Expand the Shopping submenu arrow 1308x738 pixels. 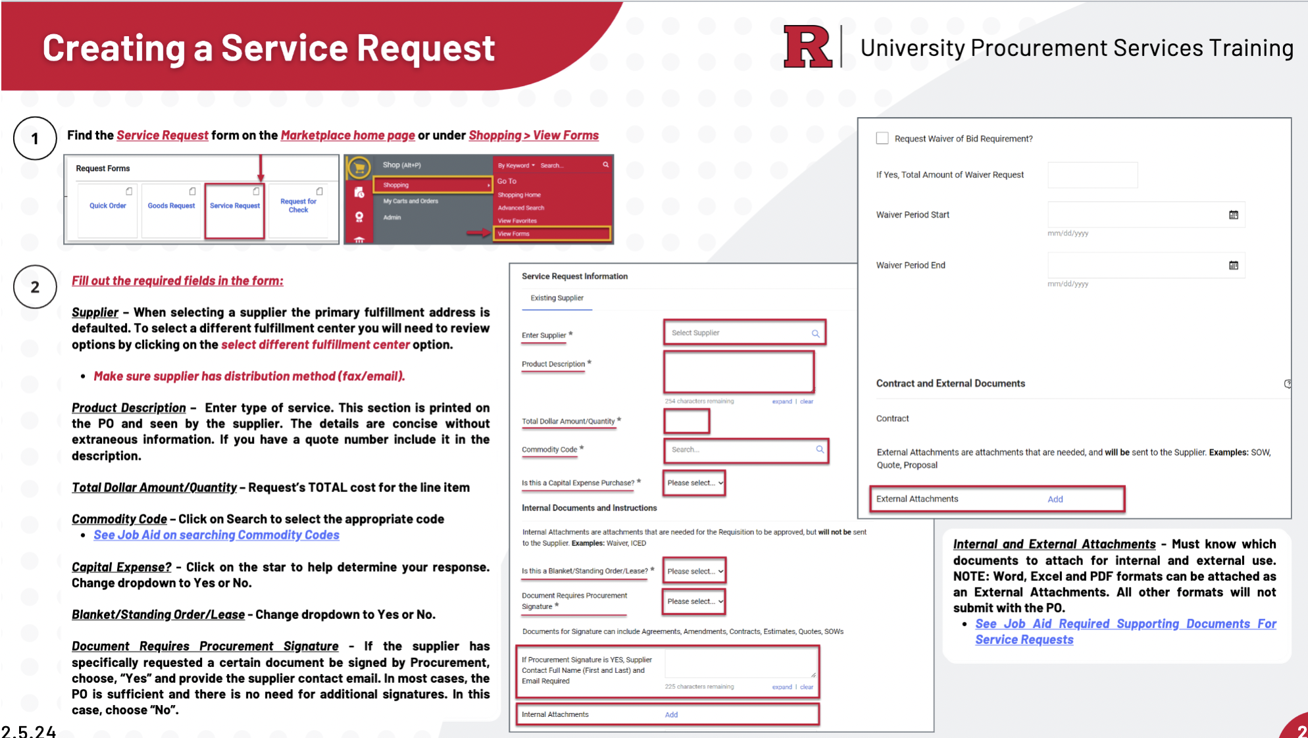tap(488, 185)
